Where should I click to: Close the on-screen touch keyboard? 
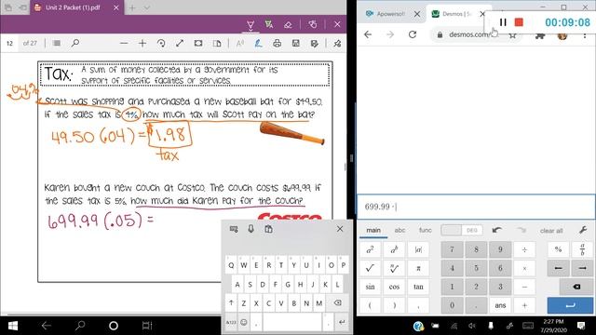tap(340, 229)
